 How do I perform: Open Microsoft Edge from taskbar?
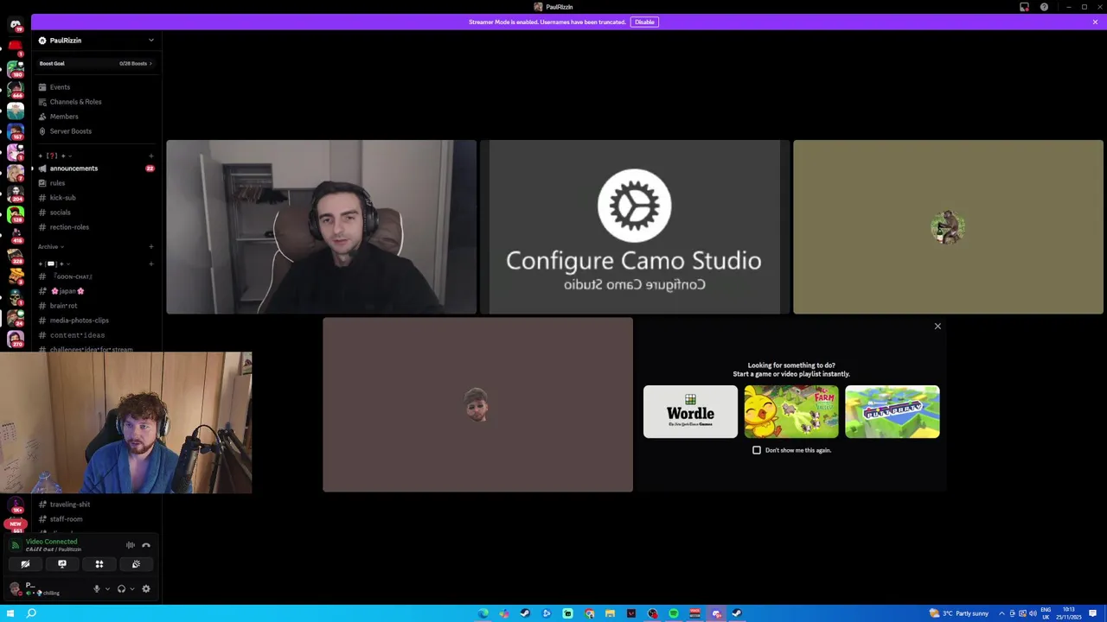click(483, 613)
